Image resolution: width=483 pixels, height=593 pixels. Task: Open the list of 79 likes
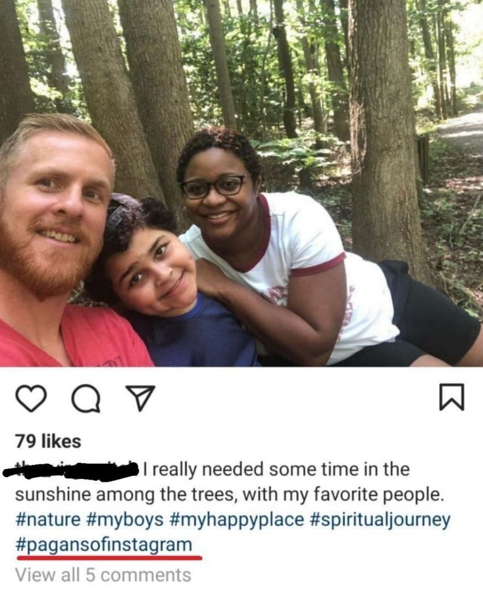48,441
